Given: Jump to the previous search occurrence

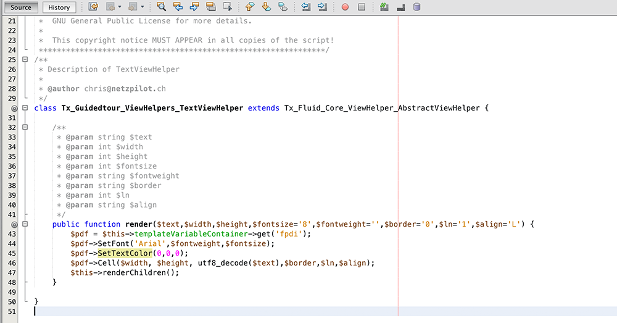Looking at the screenshot, I should point(178,7).
